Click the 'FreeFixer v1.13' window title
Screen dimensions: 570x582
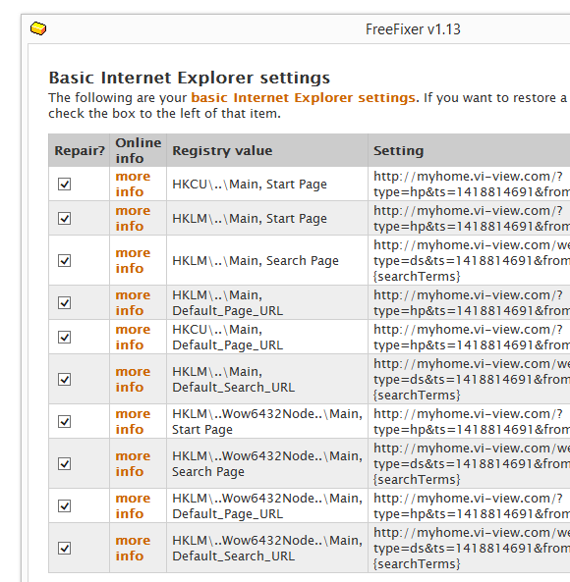pyautogui.click(x=413, y=29)
